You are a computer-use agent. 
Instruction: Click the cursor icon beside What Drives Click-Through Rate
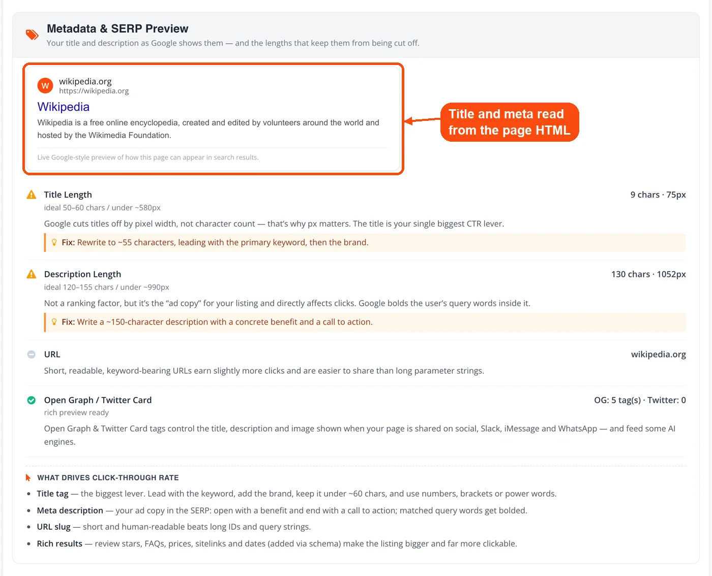[x=28, y=477]
